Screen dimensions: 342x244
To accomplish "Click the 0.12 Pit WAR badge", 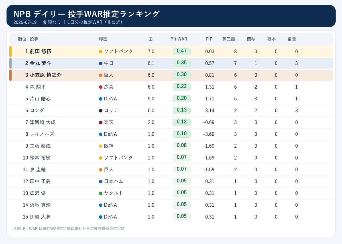I will pos(182,122).
